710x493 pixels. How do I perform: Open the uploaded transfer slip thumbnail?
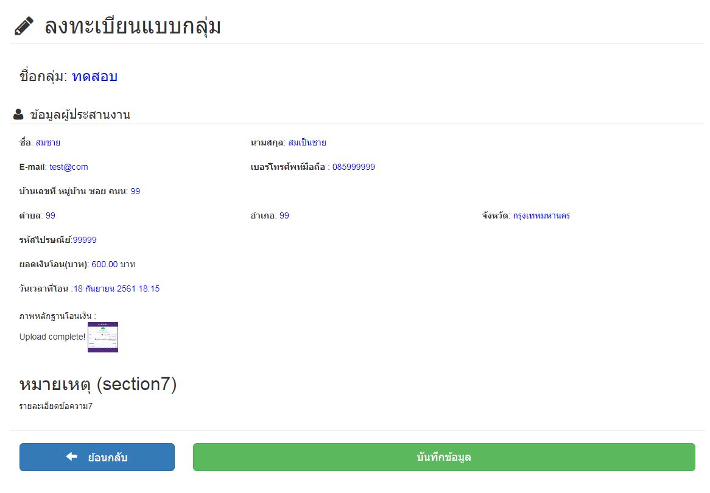tap(103, 337)
